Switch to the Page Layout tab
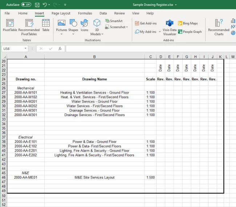236x207 pixels. point(61,13)
